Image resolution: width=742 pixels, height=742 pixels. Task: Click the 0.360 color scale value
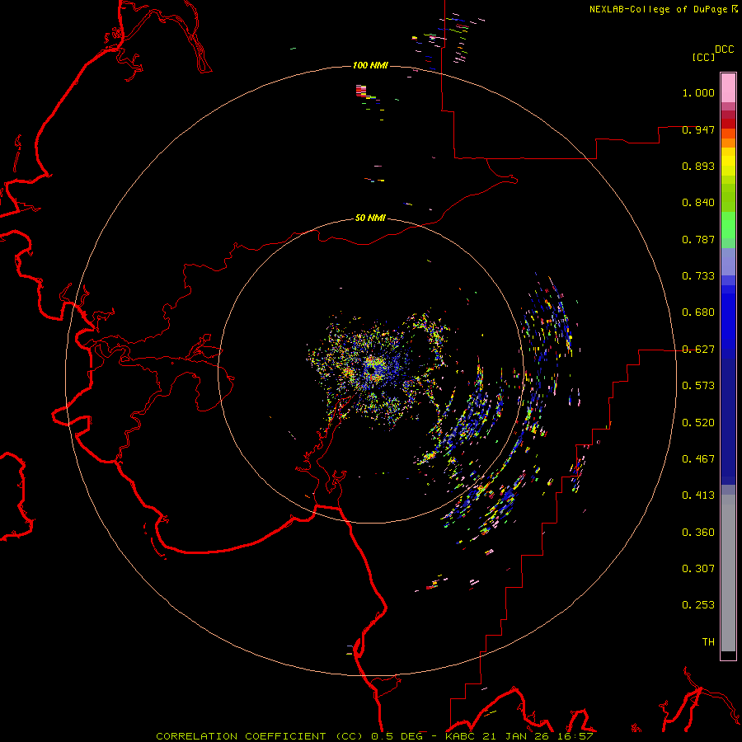[x=698, y=533]
